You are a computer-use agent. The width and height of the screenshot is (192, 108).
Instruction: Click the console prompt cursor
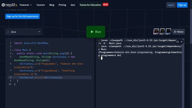click(x=102, y=58)
